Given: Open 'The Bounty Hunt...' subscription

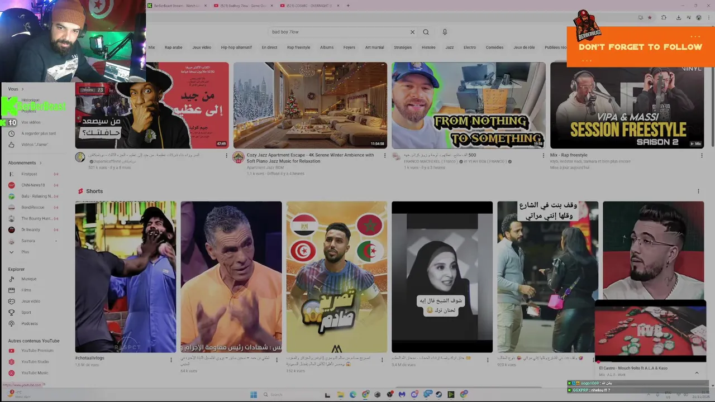Looking at the screenshot, I should click(x=37, y=219).
